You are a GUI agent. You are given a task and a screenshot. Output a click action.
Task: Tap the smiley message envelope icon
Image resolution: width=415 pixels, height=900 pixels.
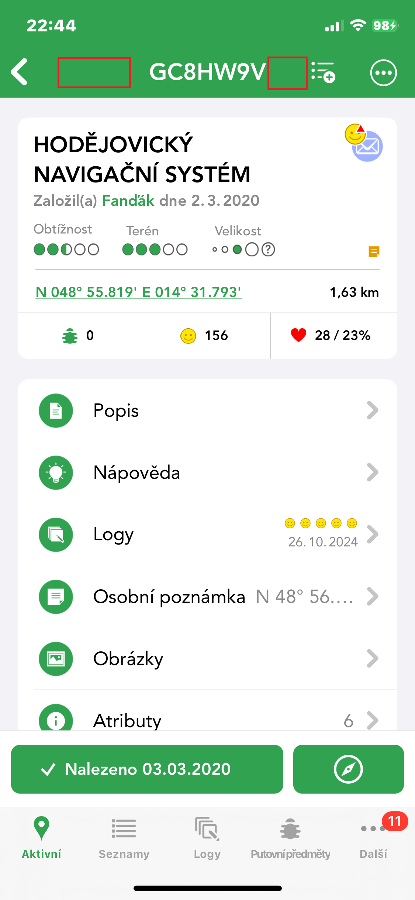tap(363, 143)
